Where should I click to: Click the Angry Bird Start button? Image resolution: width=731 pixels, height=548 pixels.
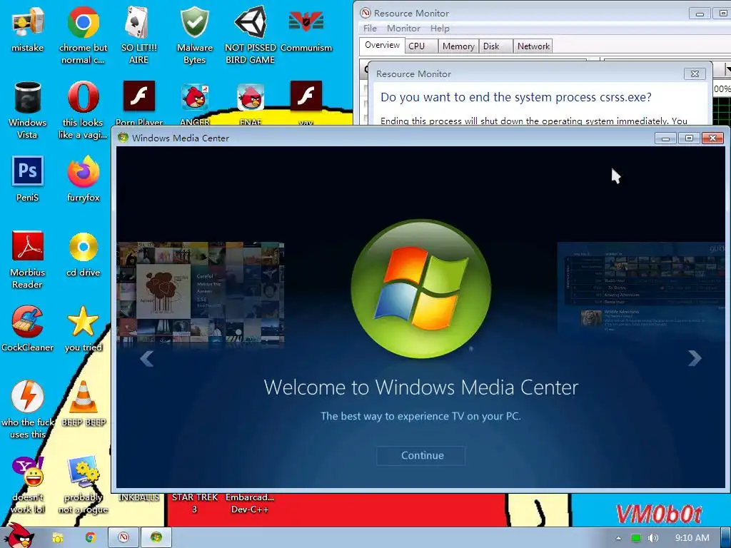(19, 537)
